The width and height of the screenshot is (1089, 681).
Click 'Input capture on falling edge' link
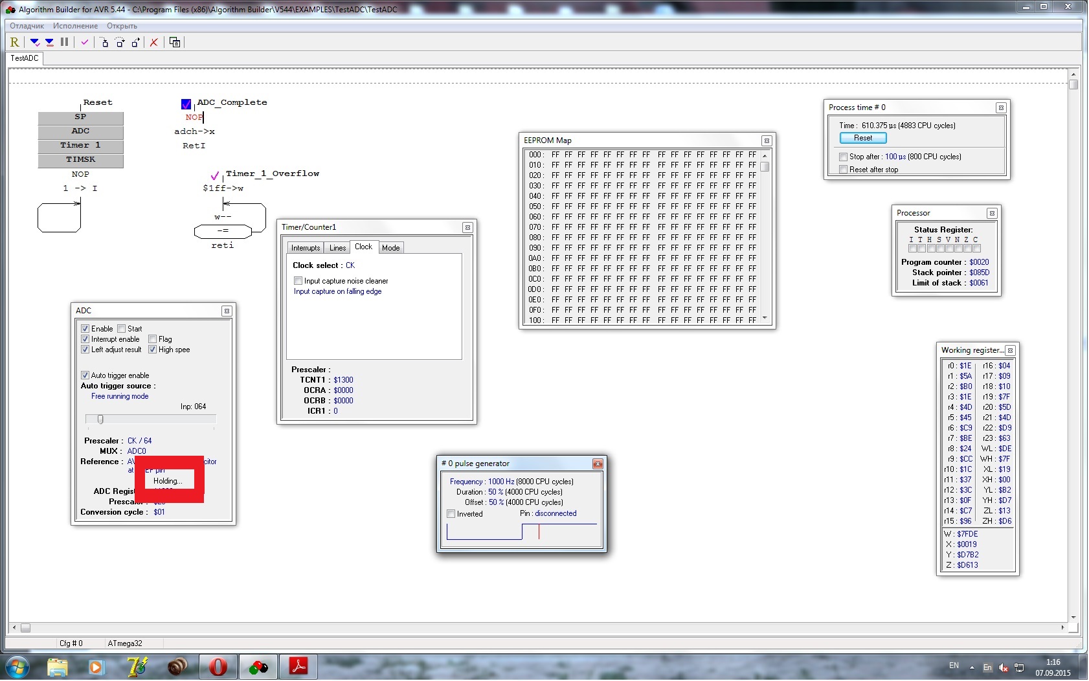click(337, 291)
